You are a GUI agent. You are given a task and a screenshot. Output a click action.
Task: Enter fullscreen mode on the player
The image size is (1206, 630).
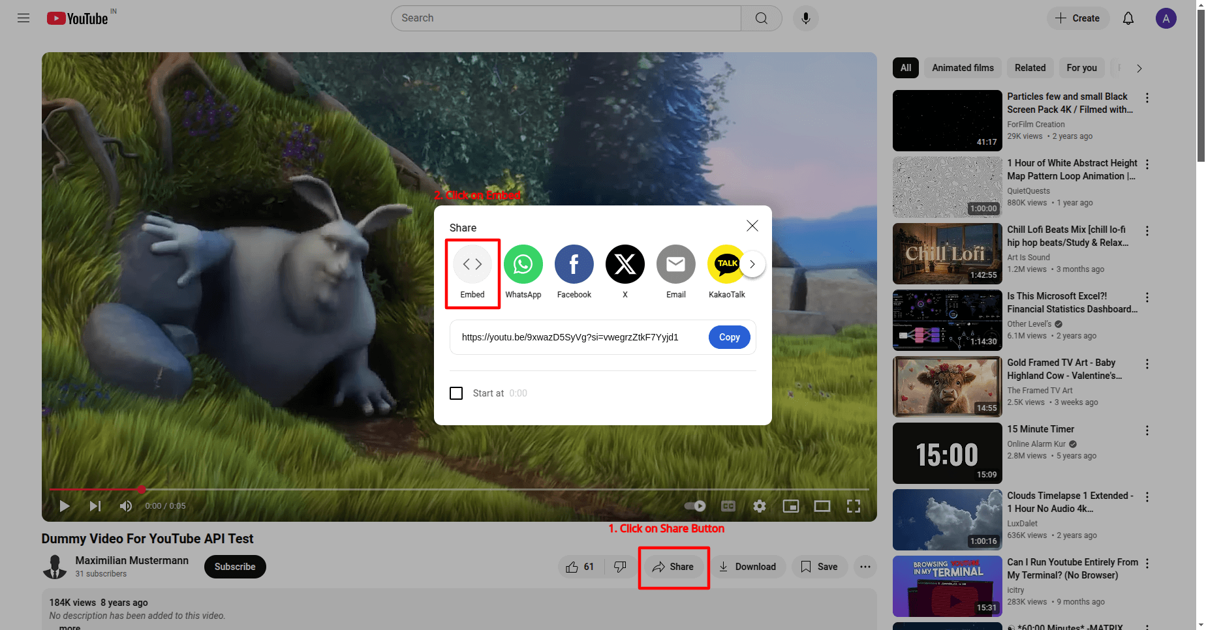click(x=853, y=506)
